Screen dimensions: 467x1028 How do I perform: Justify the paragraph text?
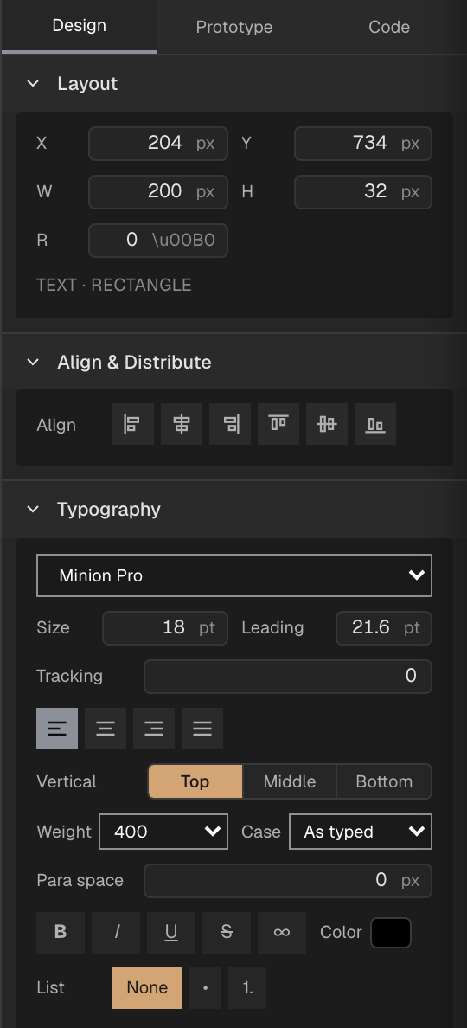coord(202,729)
